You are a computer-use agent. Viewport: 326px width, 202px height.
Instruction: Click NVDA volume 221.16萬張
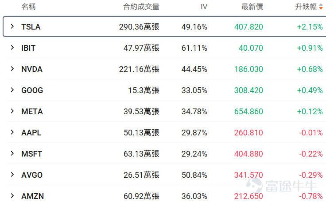[x=139, y=69]
